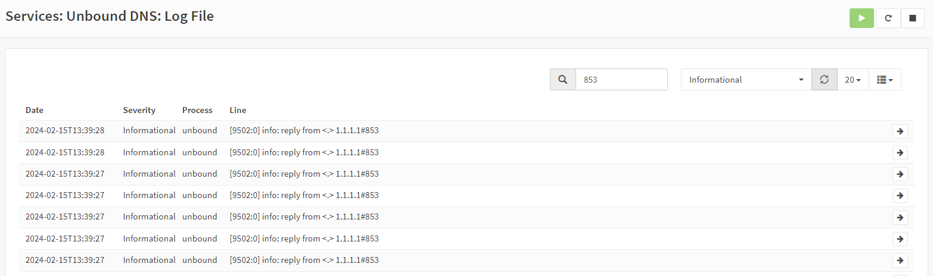Restart the Unbound DNS service
Image resolution: width=933 pixels, height=276 pixels.
click(888, 18)
